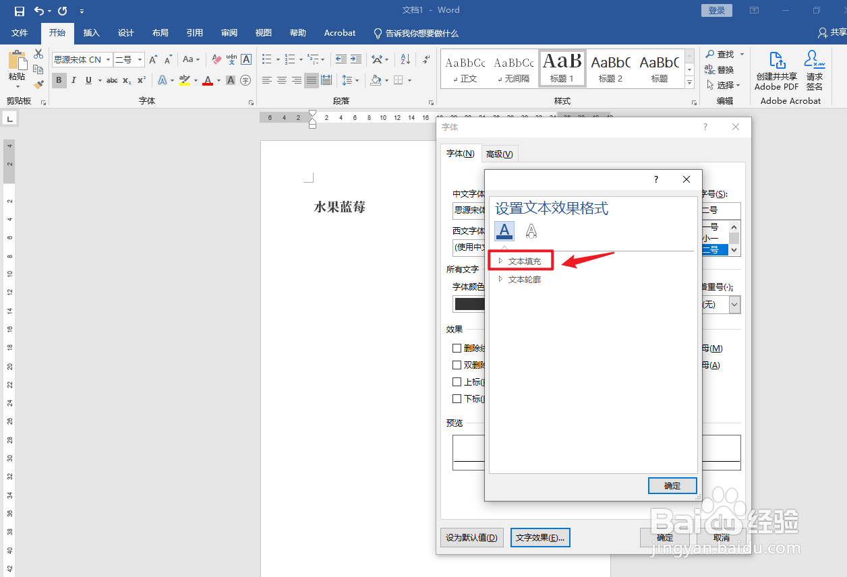Viewport: 847px width, 577px height.
Task: Undo the last action
Action: click(x=39, y=11)
